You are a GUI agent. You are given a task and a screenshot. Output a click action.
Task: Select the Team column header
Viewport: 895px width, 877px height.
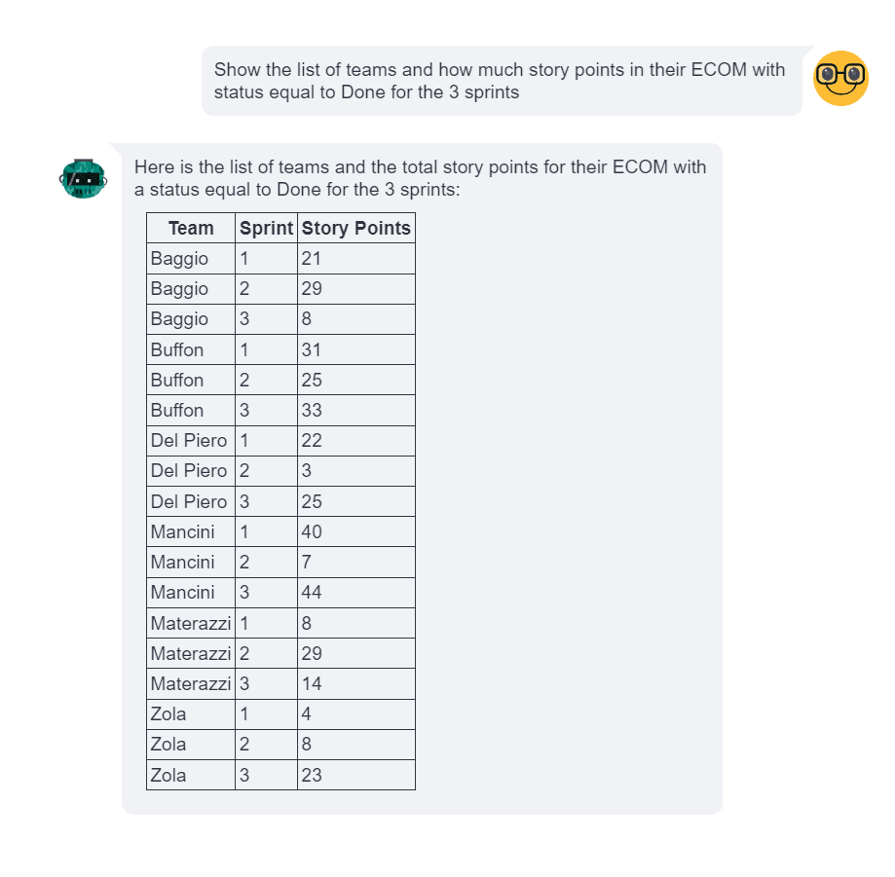coord(191,229)
